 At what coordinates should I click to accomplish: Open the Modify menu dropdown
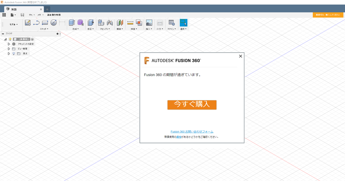tap(90, 29)
